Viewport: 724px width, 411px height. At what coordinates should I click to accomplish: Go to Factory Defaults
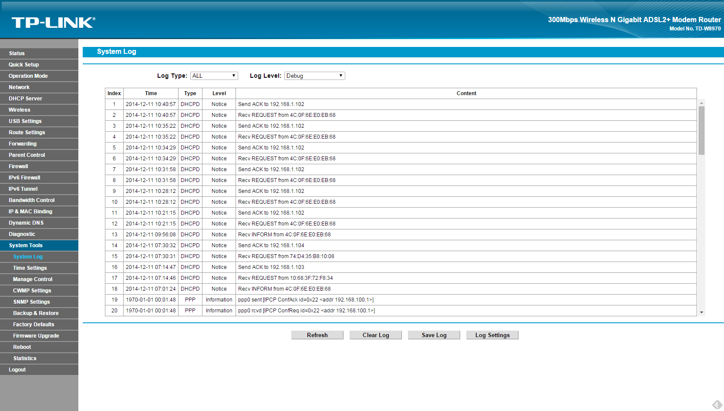[x=39, y=325]
